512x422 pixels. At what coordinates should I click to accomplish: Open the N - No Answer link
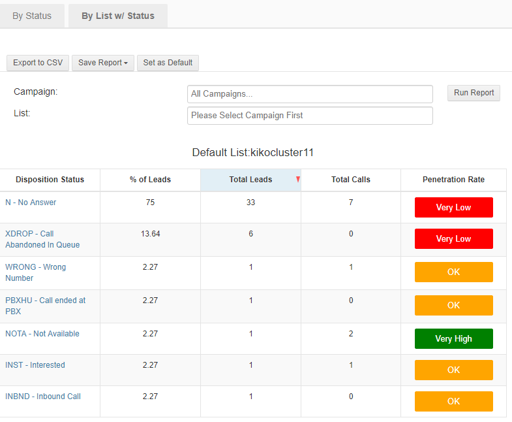pyautogui.click(x=31, y=203)
